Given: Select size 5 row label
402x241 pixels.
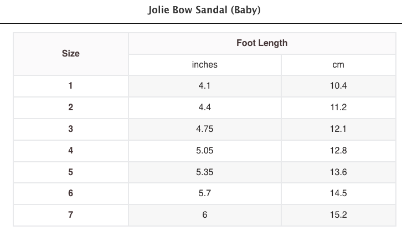Looking at the screenshot, I should (70, 172).
